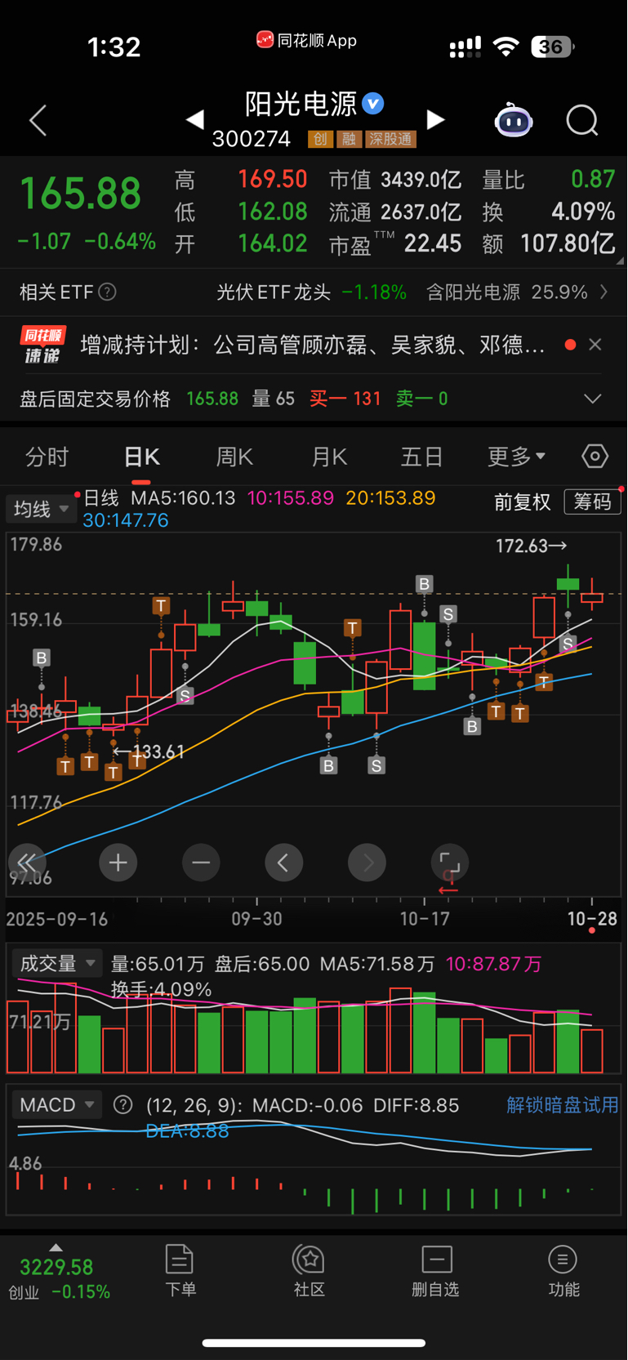Toggle the 筹码 chip distribution button
This screenshot has width=628, height=1360.
click(593, 502)
